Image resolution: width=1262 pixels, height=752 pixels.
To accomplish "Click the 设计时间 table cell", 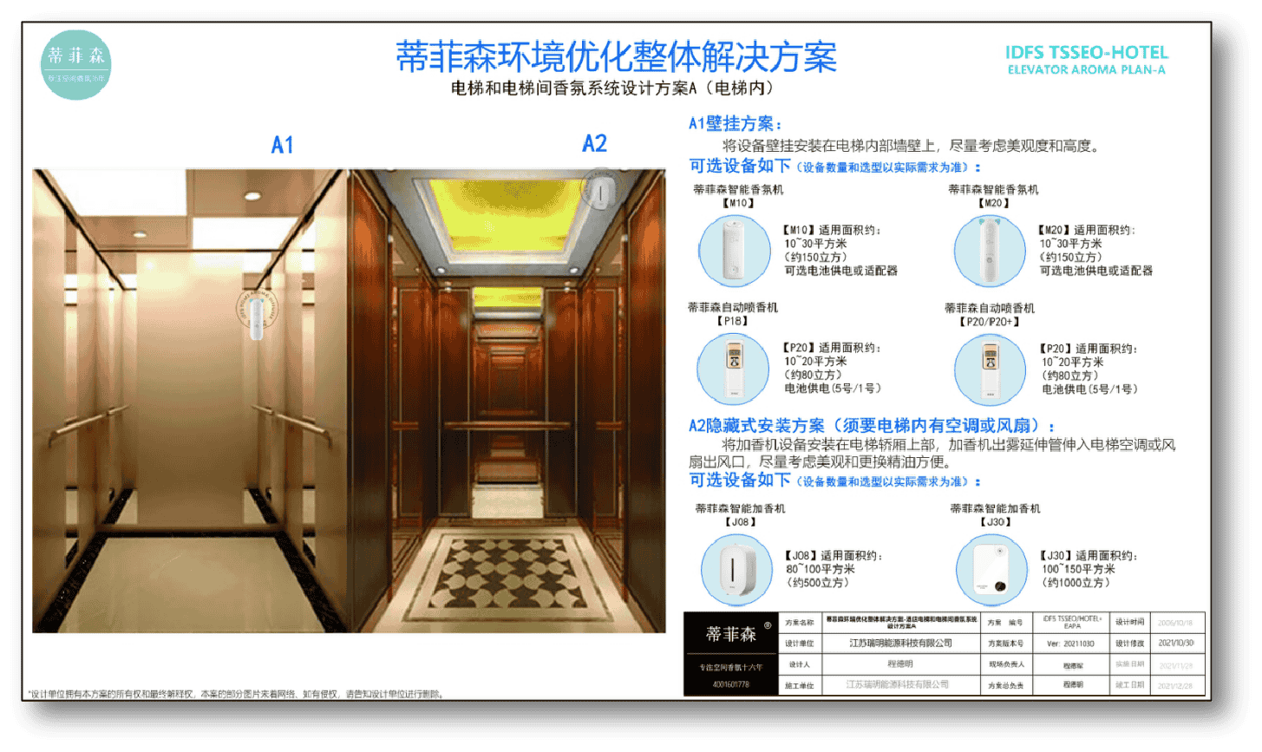I will (x=1130, y=623).
